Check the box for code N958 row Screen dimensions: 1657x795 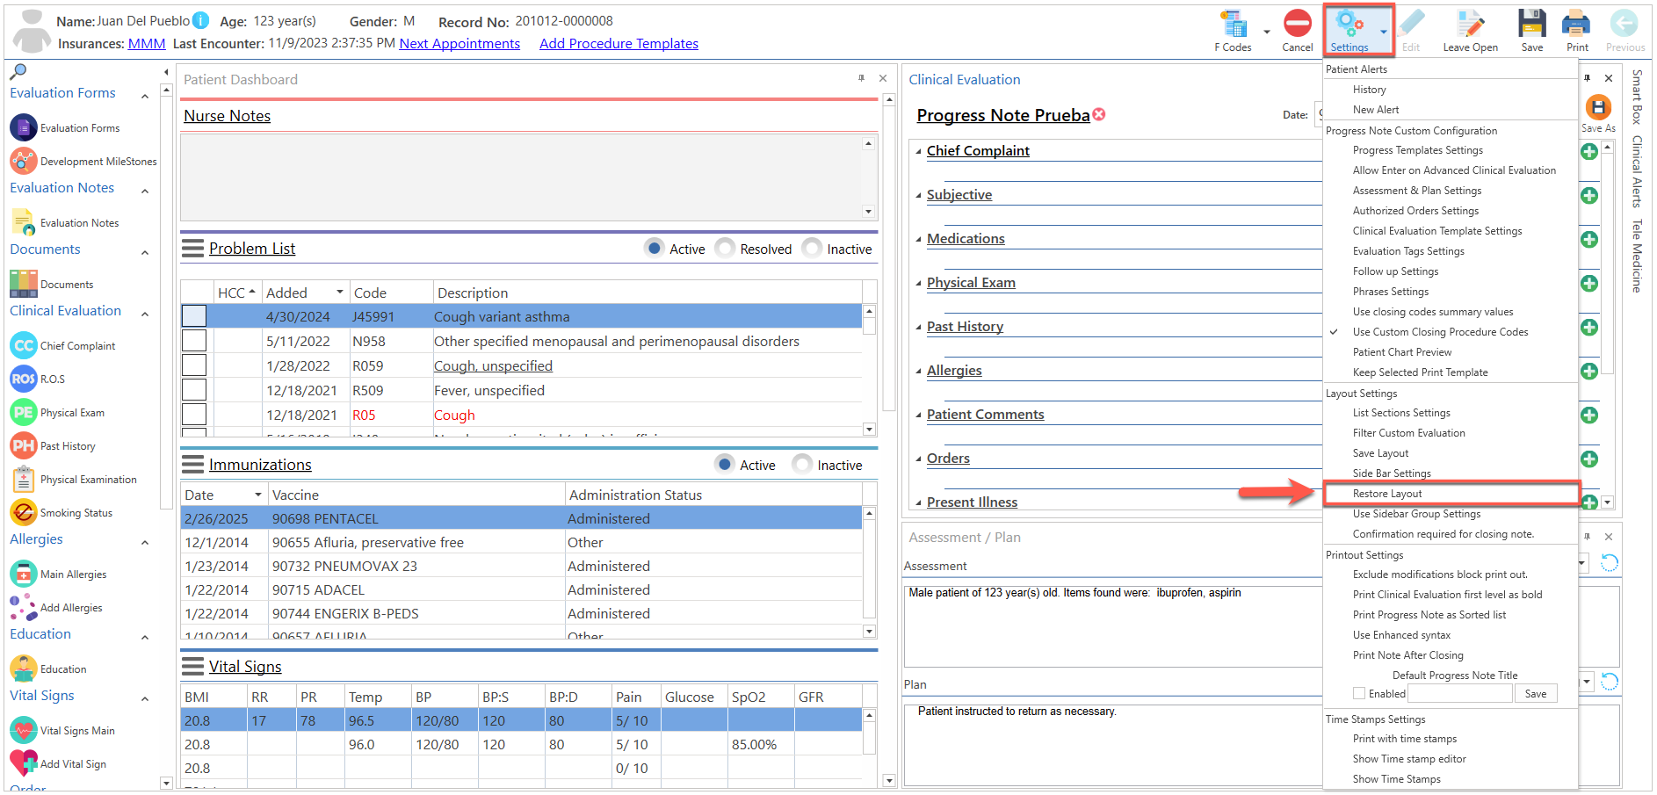pos(194,341)
